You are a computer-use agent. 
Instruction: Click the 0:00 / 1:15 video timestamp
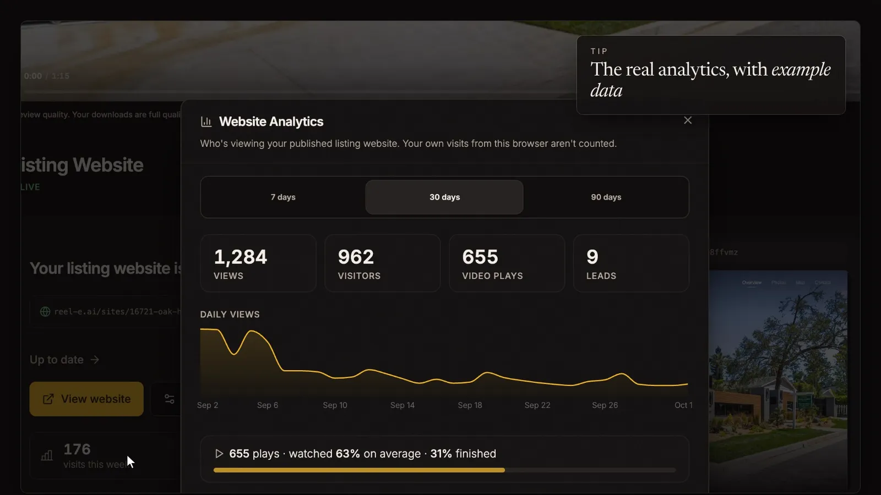[x=47, y=76]
